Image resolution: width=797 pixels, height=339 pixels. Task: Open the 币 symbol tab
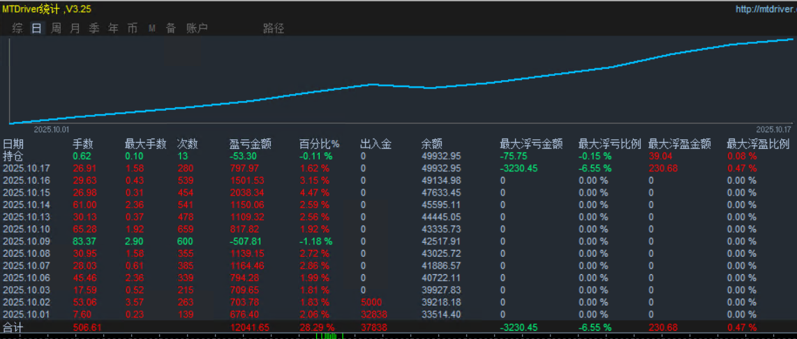(x=132, y=29)
